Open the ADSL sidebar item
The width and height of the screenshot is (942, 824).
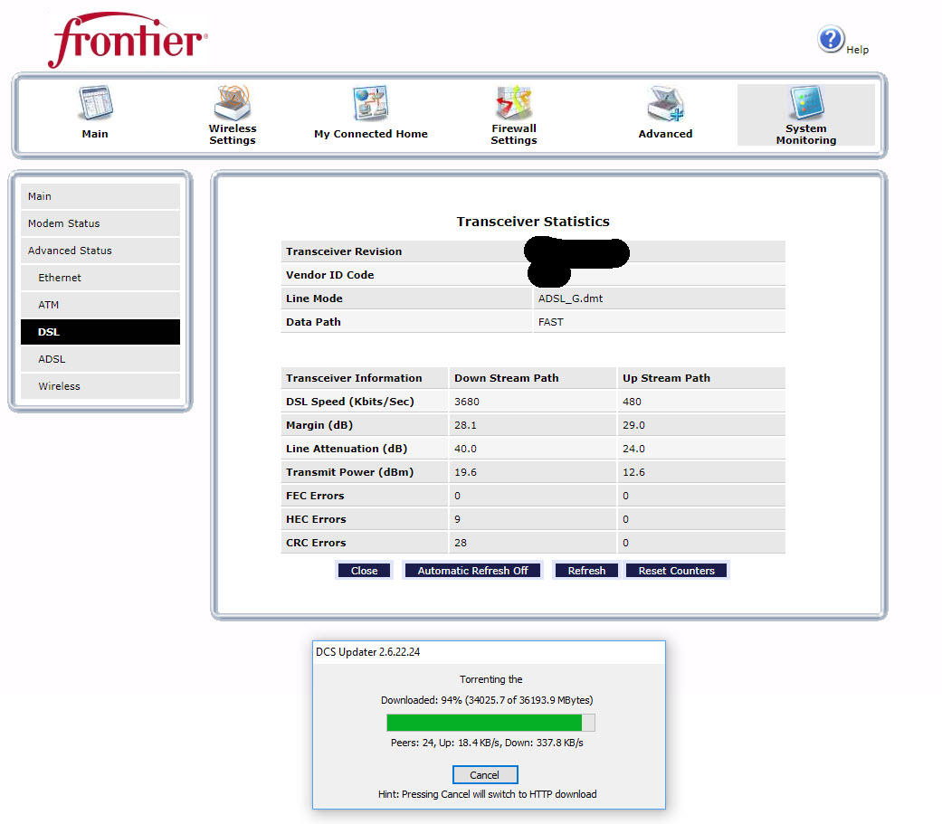(x=100, y=359)
